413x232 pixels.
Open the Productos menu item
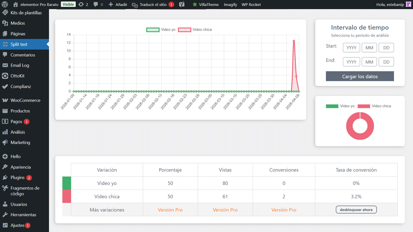(x=20, y=111)
